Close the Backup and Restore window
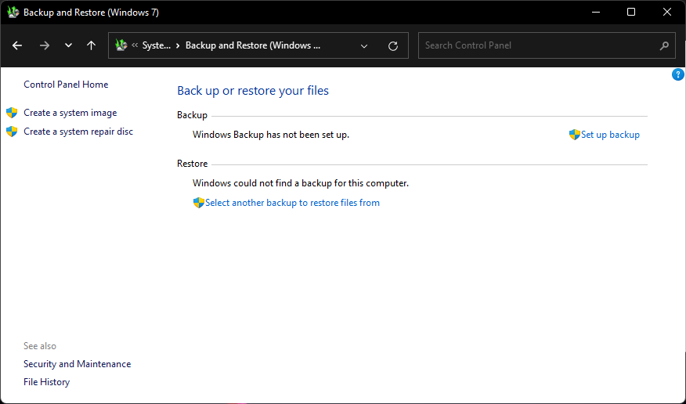 pos(666,13)
